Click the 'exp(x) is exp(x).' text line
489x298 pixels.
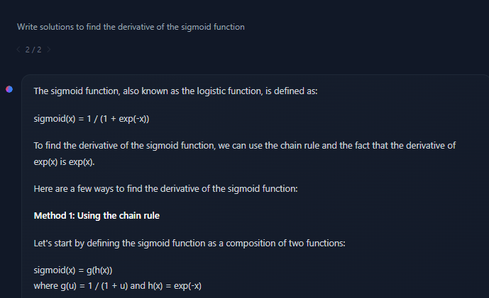tap(64, 161)
